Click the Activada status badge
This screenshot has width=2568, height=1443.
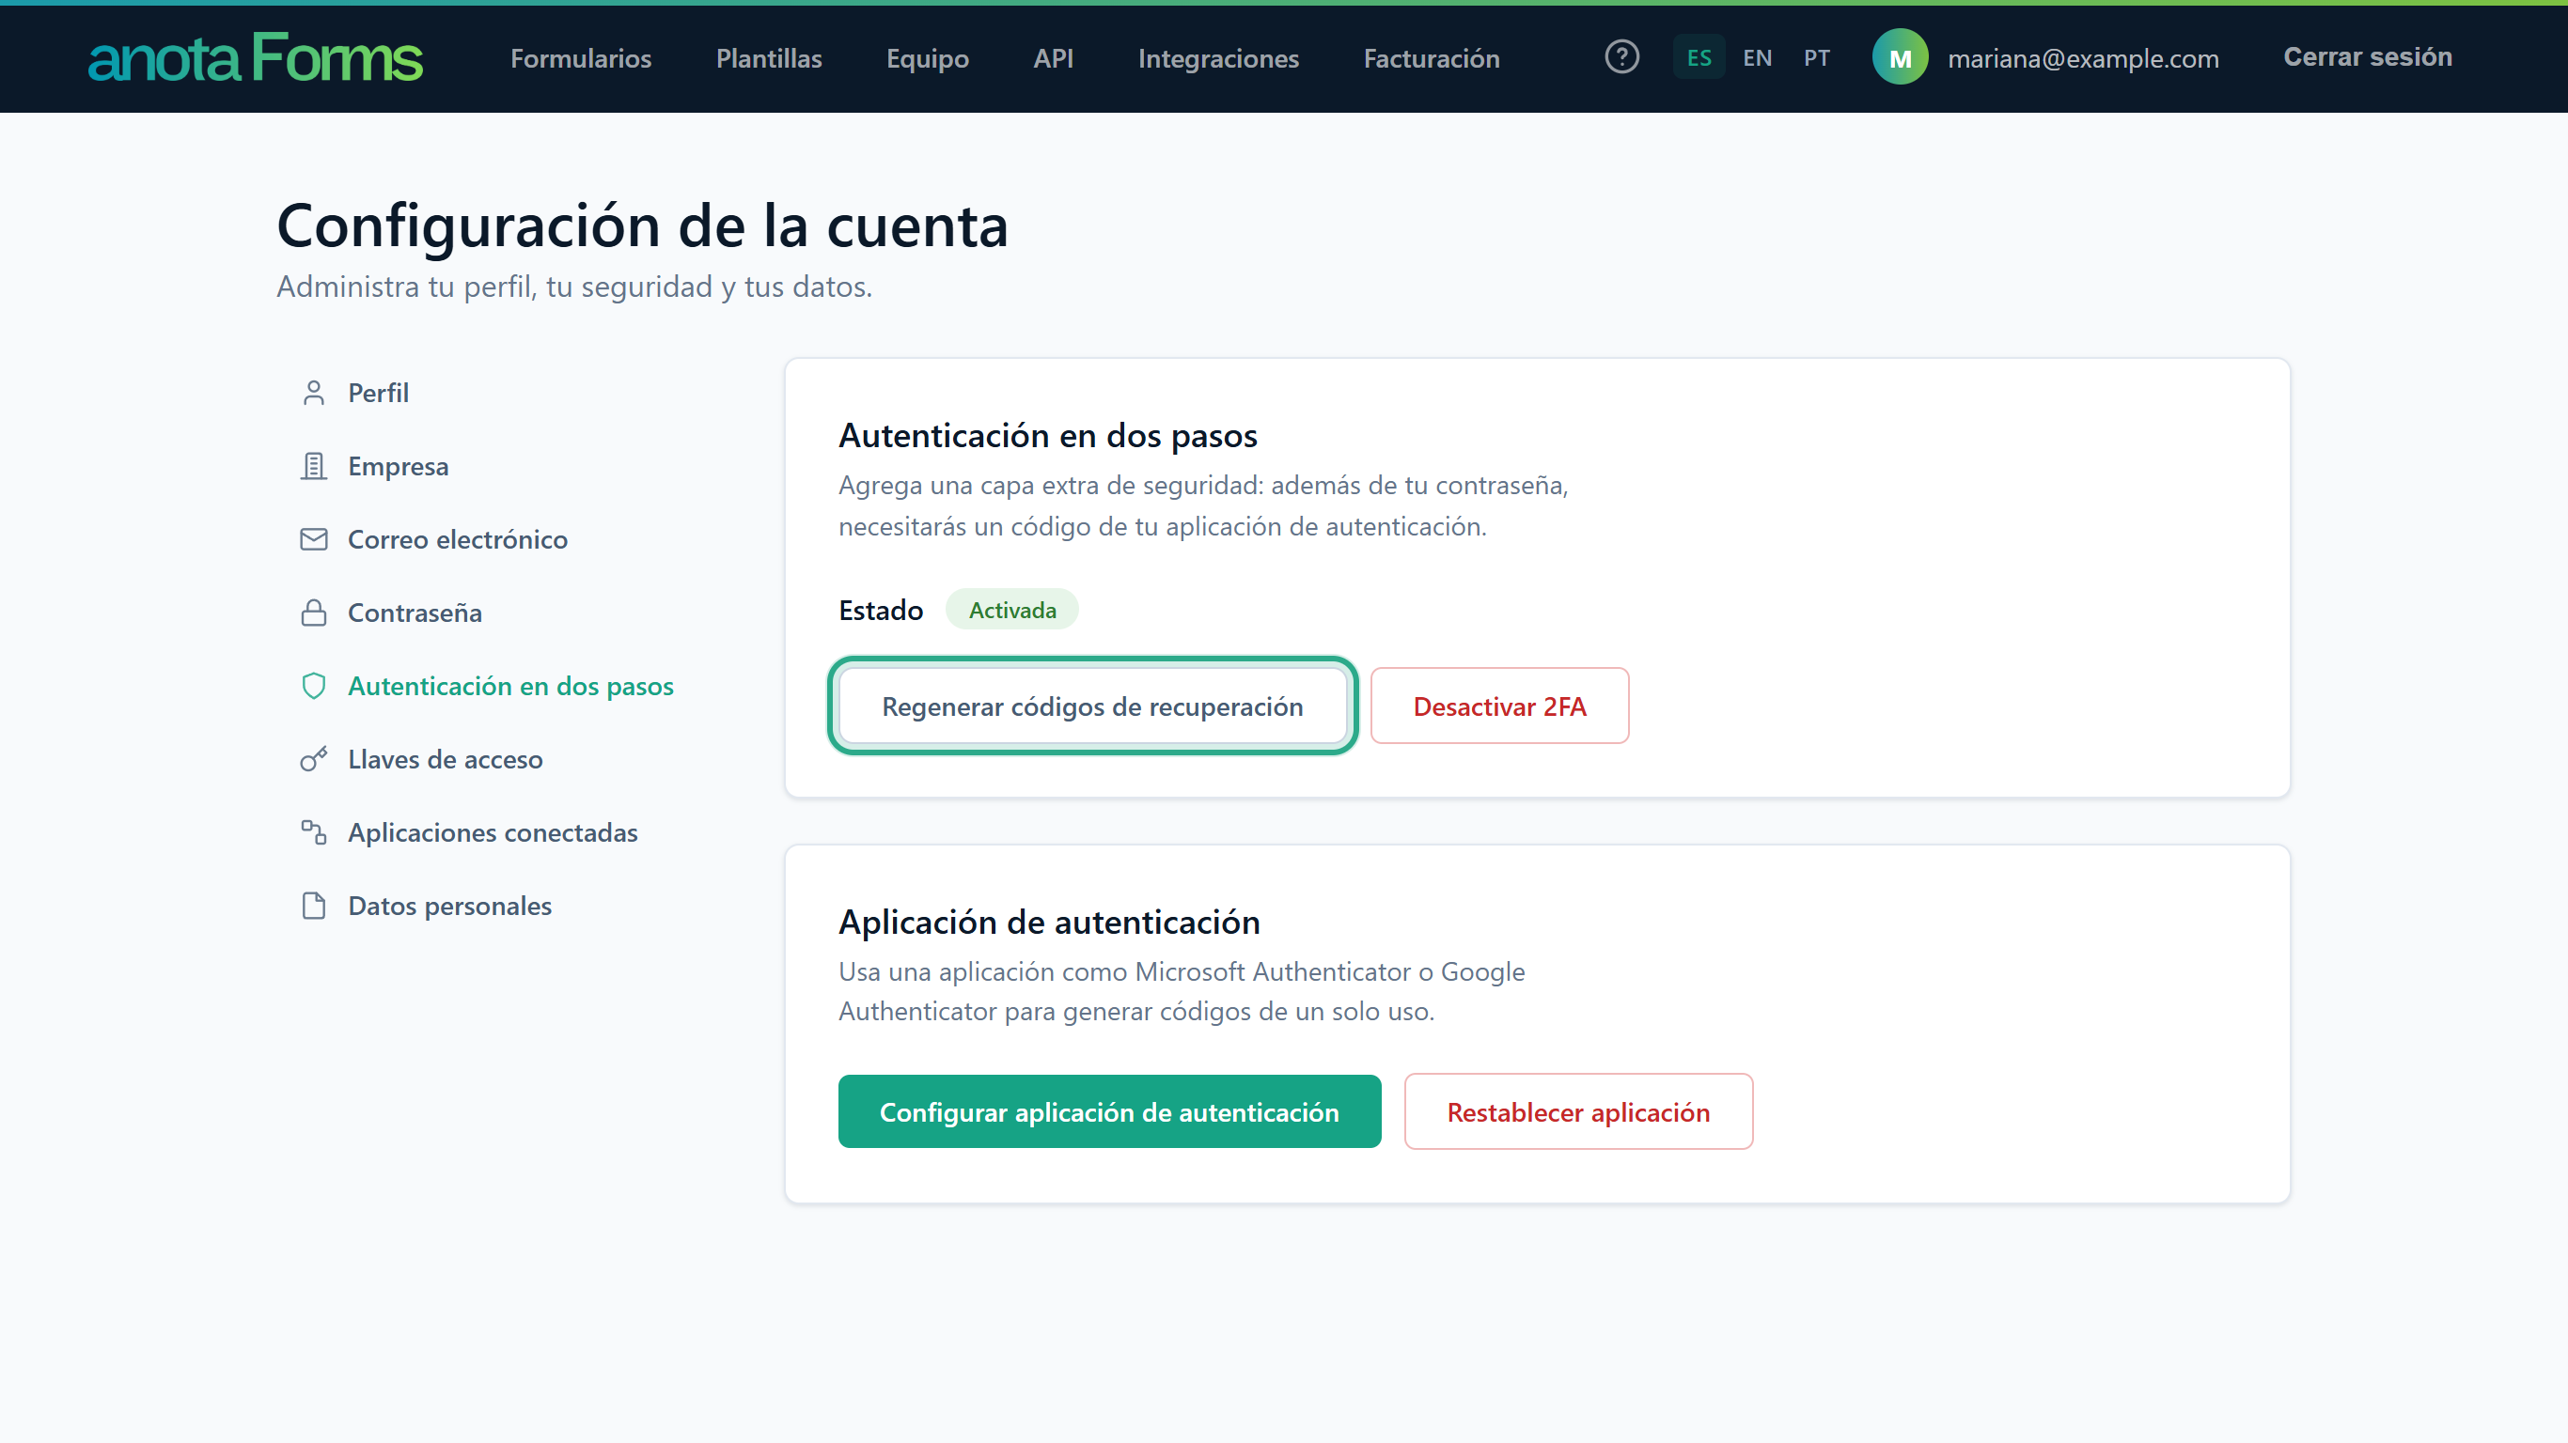1011,610
